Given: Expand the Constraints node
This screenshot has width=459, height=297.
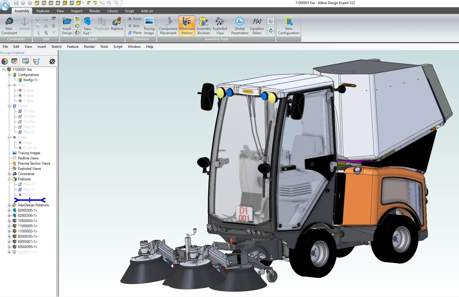Looking at the screenshot, I should click(9, 174).
